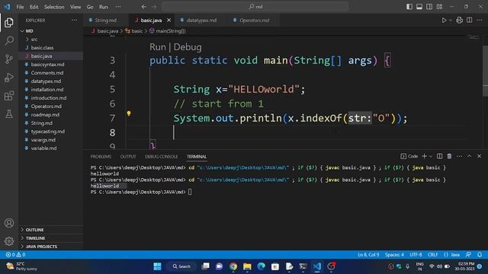Open Run and Debug view
The image size is (488, 274).
point(9,78)
